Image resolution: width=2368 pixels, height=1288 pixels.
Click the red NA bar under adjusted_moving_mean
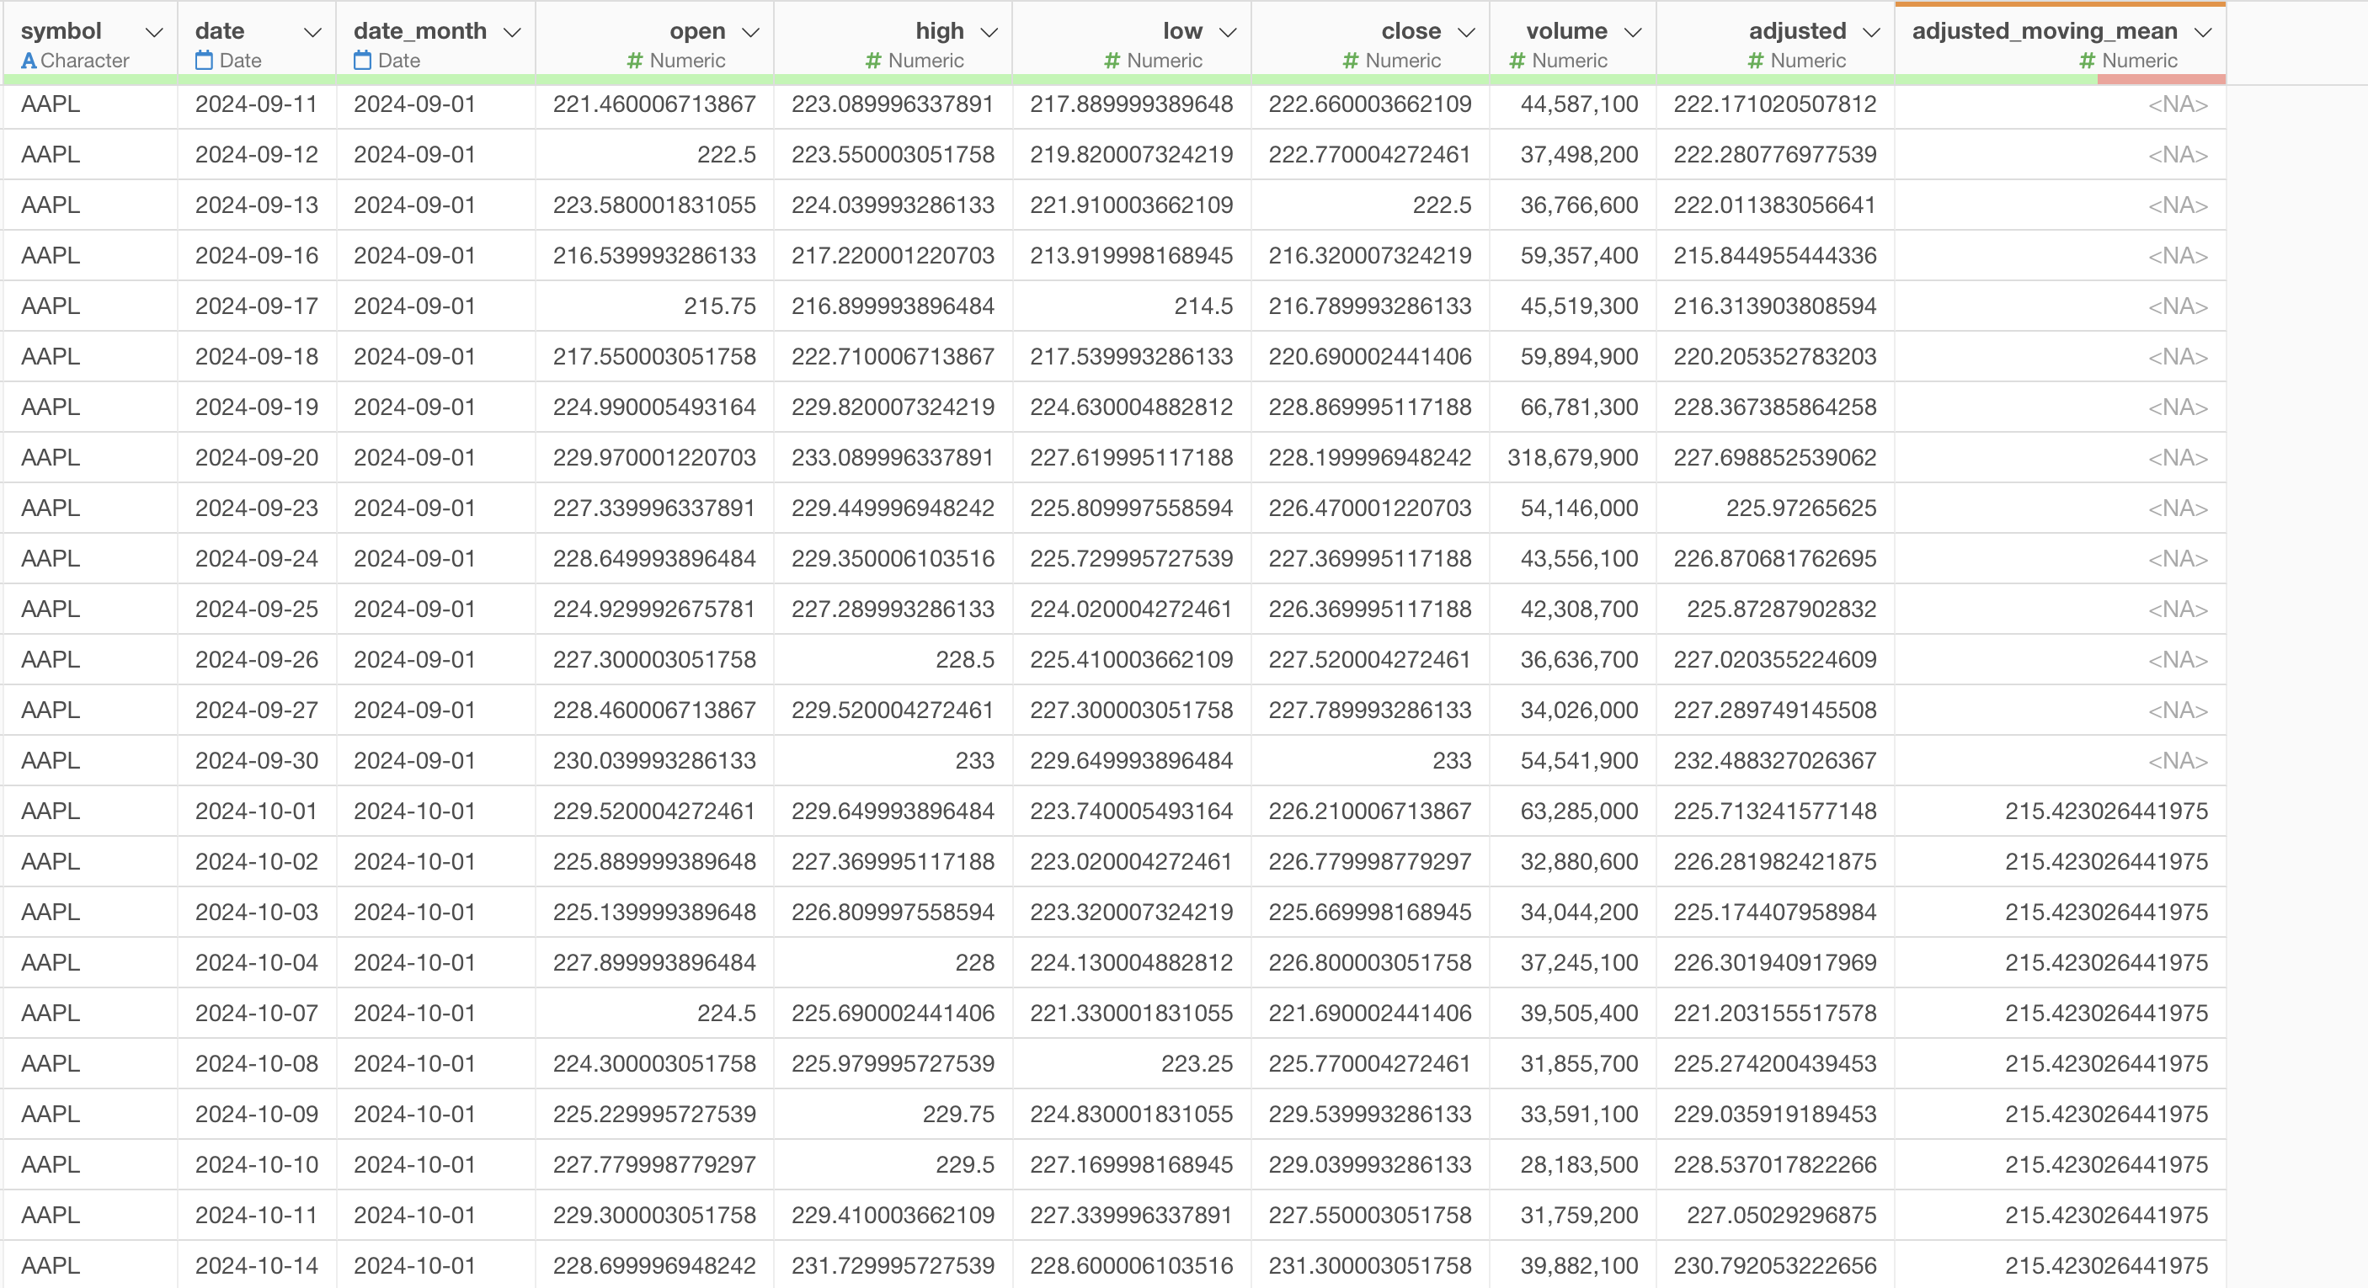2161,80
